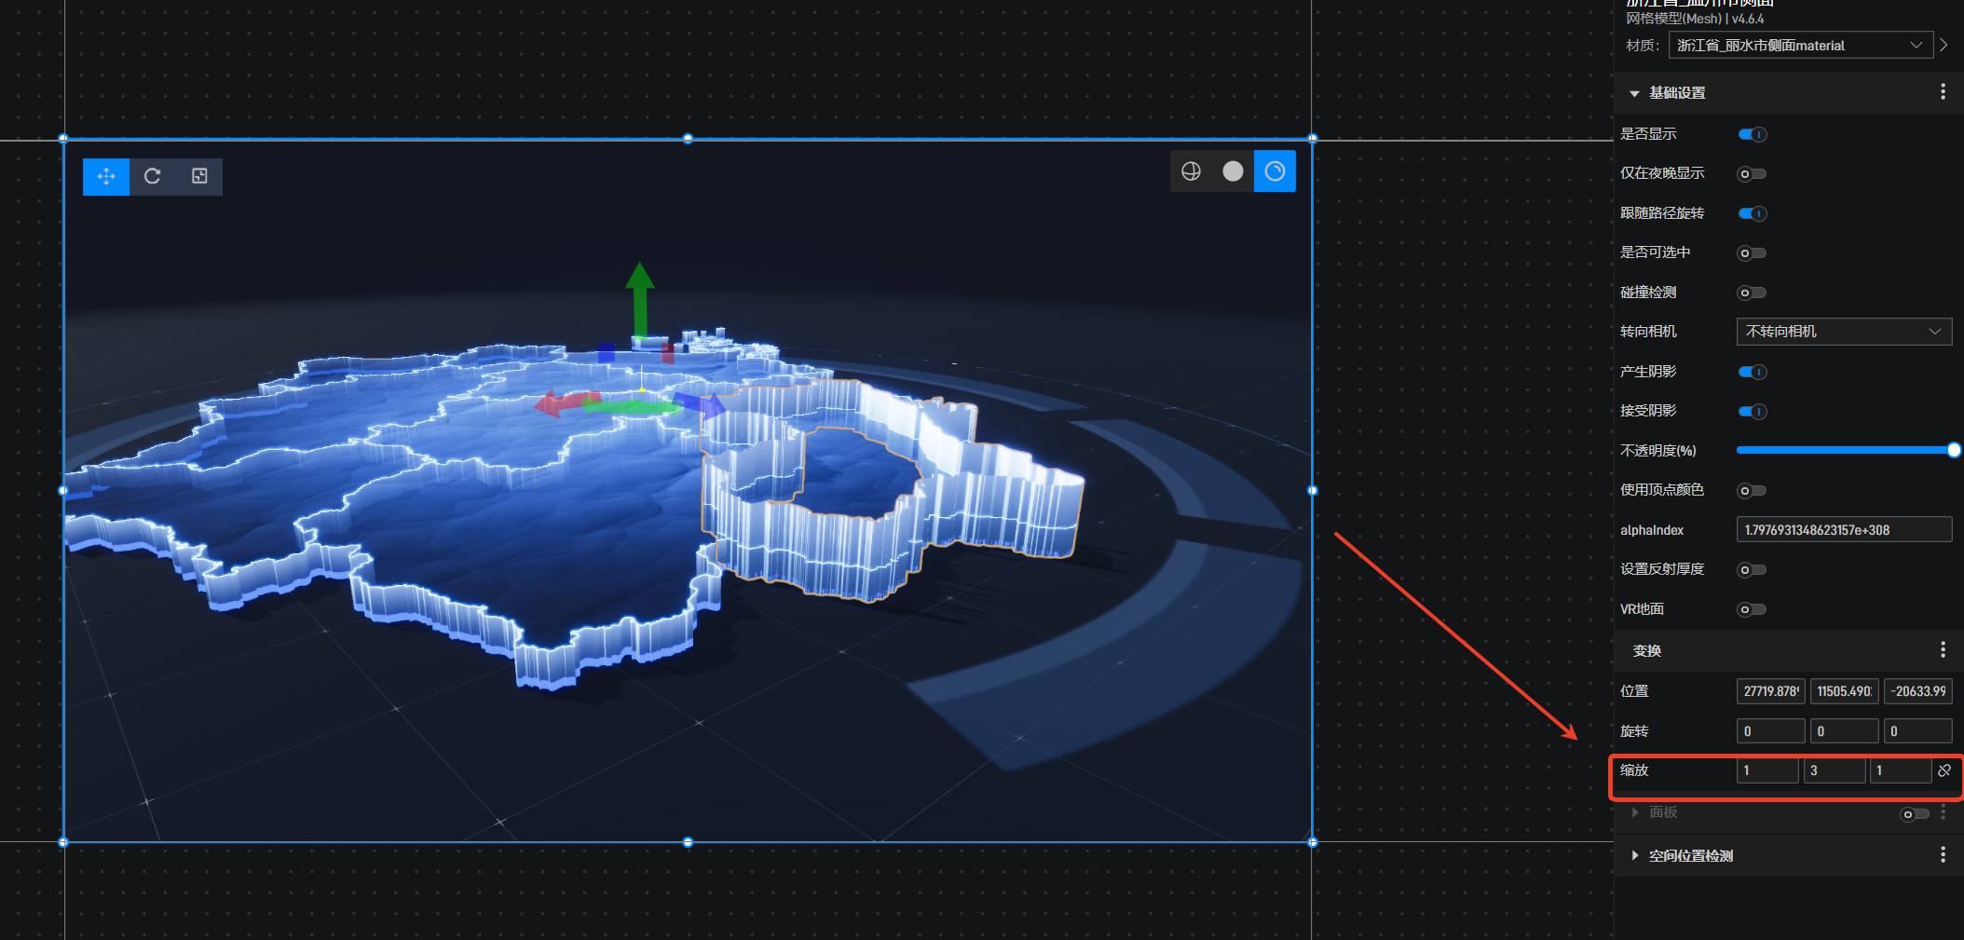Select the move/translate gizmo tool

tap(106, 176)
